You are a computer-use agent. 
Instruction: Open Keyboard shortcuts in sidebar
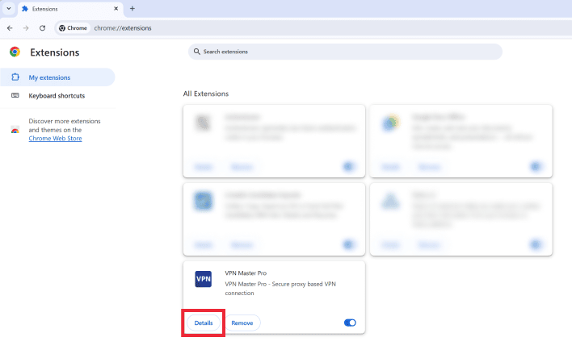tap(57, 95)
